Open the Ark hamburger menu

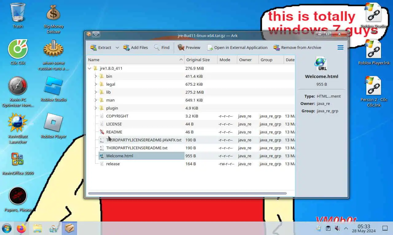(x=340, y=47)
